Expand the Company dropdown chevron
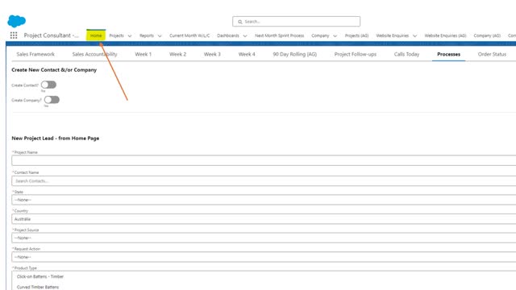This screenshot has width=516, height=290. [x=335, y=35]
